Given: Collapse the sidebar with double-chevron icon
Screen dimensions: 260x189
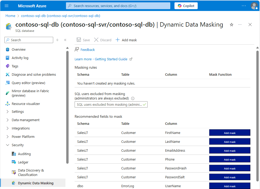Looking at the screenshot, I should [65, 40].
